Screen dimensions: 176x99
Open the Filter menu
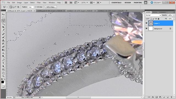(39, 2)
